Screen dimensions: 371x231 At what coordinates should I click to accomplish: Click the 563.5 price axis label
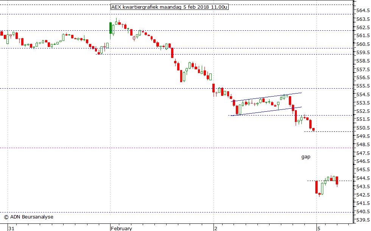point(363,19)
